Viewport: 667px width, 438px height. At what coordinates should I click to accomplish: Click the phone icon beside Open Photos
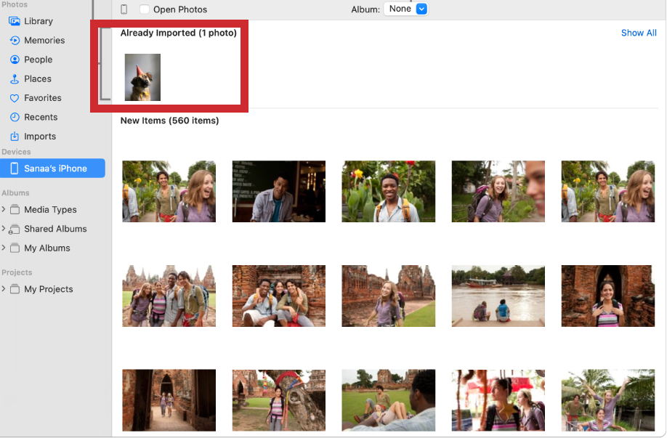[124, 9]
